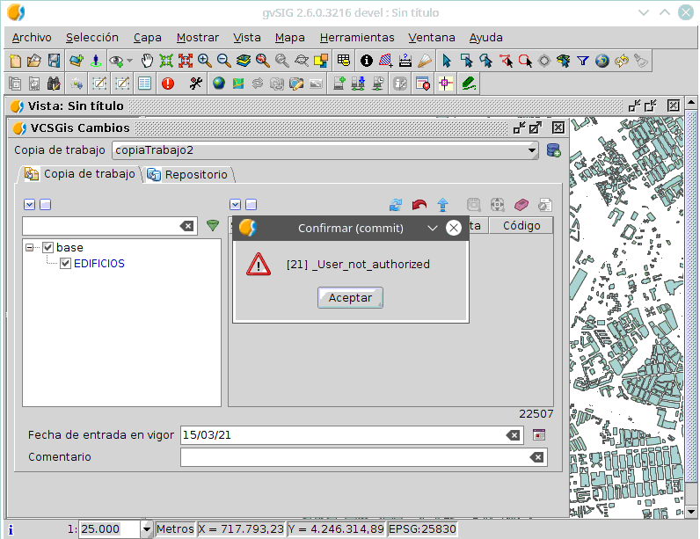The height and width of the screenshot is (539, 700).
Task: Click the select by polygon tool
Action: [486, 61]
